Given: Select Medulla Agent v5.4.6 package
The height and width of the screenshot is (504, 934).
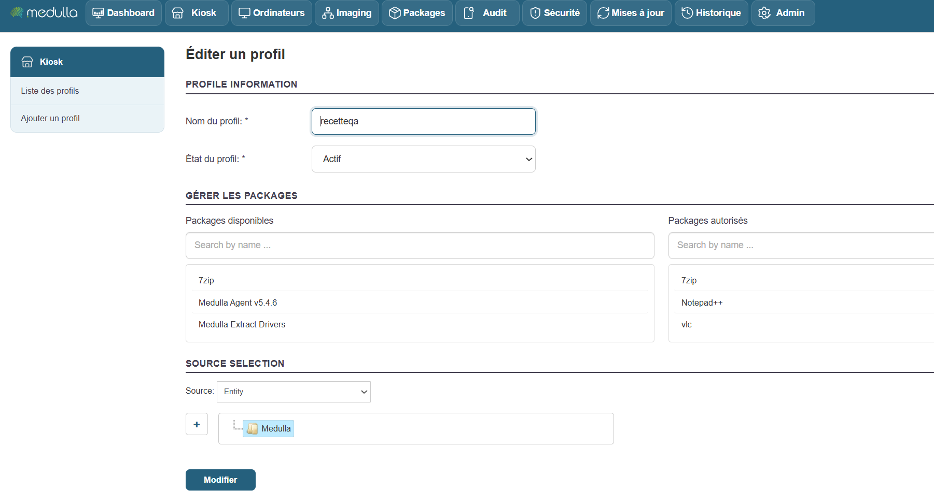Looking at the screenshot, I should [238, 303].
